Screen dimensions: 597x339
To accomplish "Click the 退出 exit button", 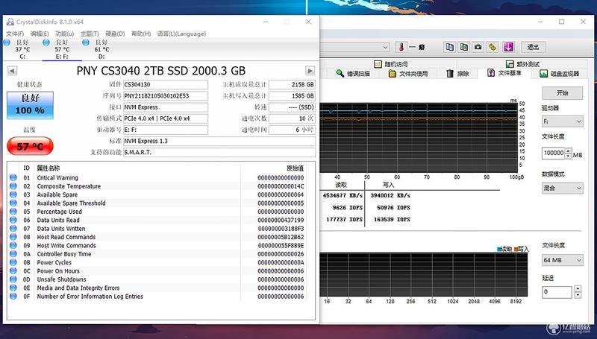I will tap(533, 47).
